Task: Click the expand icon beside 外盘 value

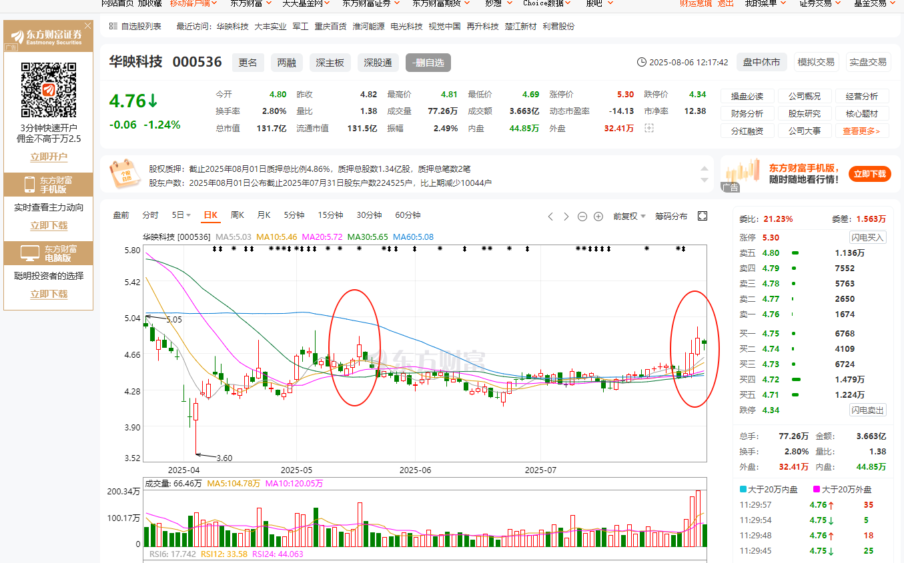Action: coord(649,128)
